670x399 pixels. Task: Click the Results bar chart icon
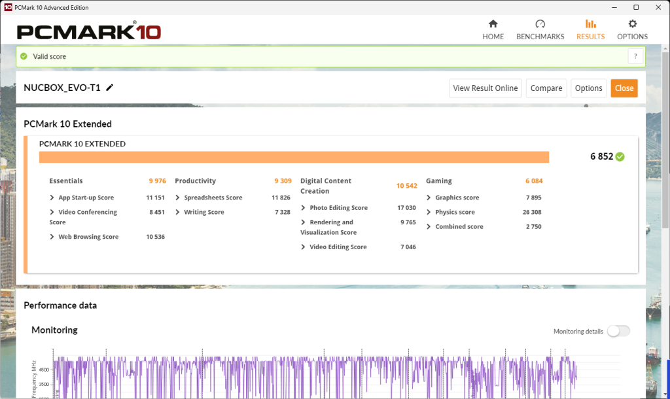point(591,24)
